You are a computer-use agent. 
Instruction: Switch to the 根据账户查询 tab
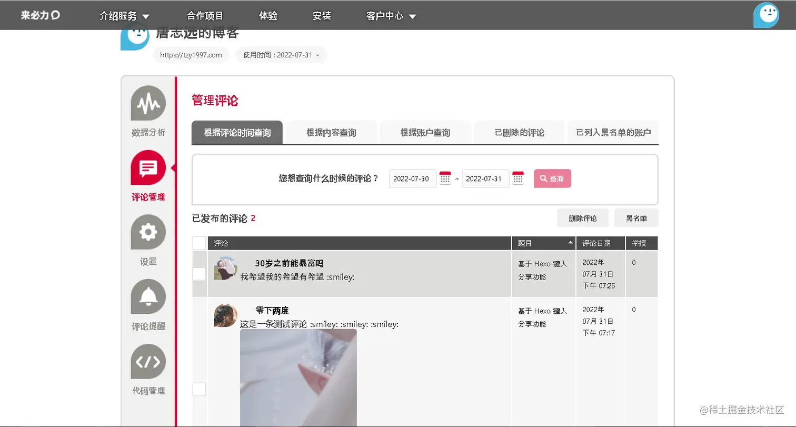pos(425,132)
